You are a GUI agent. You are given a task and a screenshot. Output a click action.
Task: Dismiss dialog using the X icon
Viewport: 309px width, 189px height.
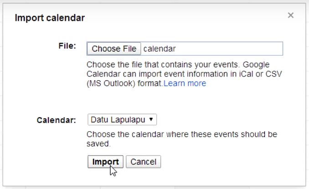pyautogui.click(x=290, y=15)
